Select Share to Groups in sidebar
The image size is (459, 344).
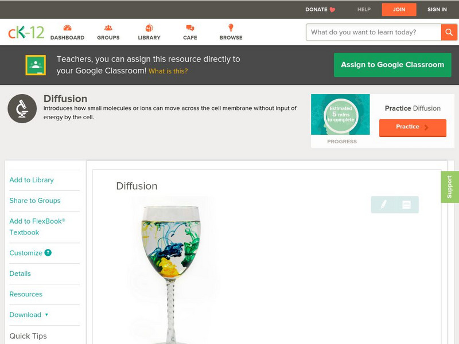pyautogui.click(x=35, y=200)
